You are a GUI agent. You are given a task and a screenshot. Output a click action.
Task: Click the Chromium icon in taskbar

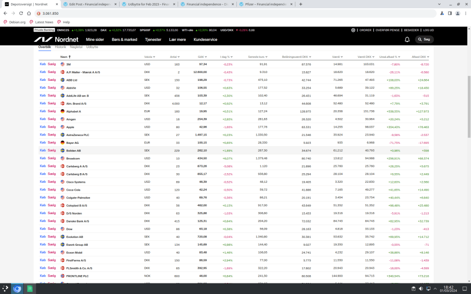[x=17, y=288]
